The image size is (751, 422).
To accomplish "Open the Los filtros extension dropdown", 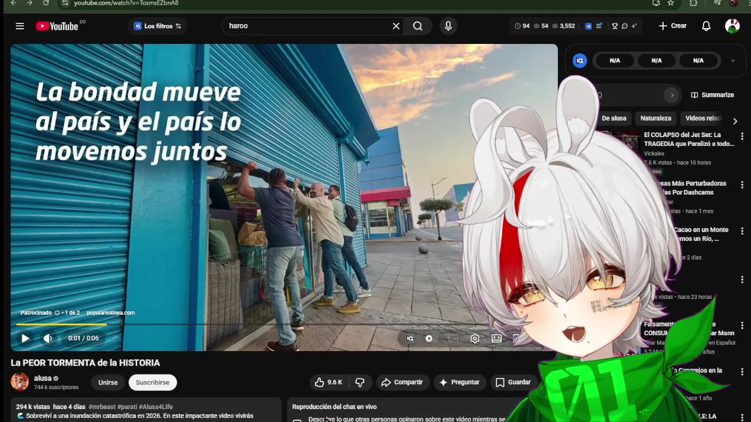I will 157,26.
